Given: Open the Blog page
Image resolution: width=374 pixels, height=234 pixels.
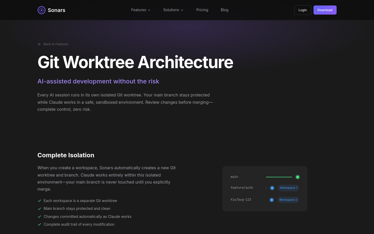Looking at the screenshot, I should point(225,10).
